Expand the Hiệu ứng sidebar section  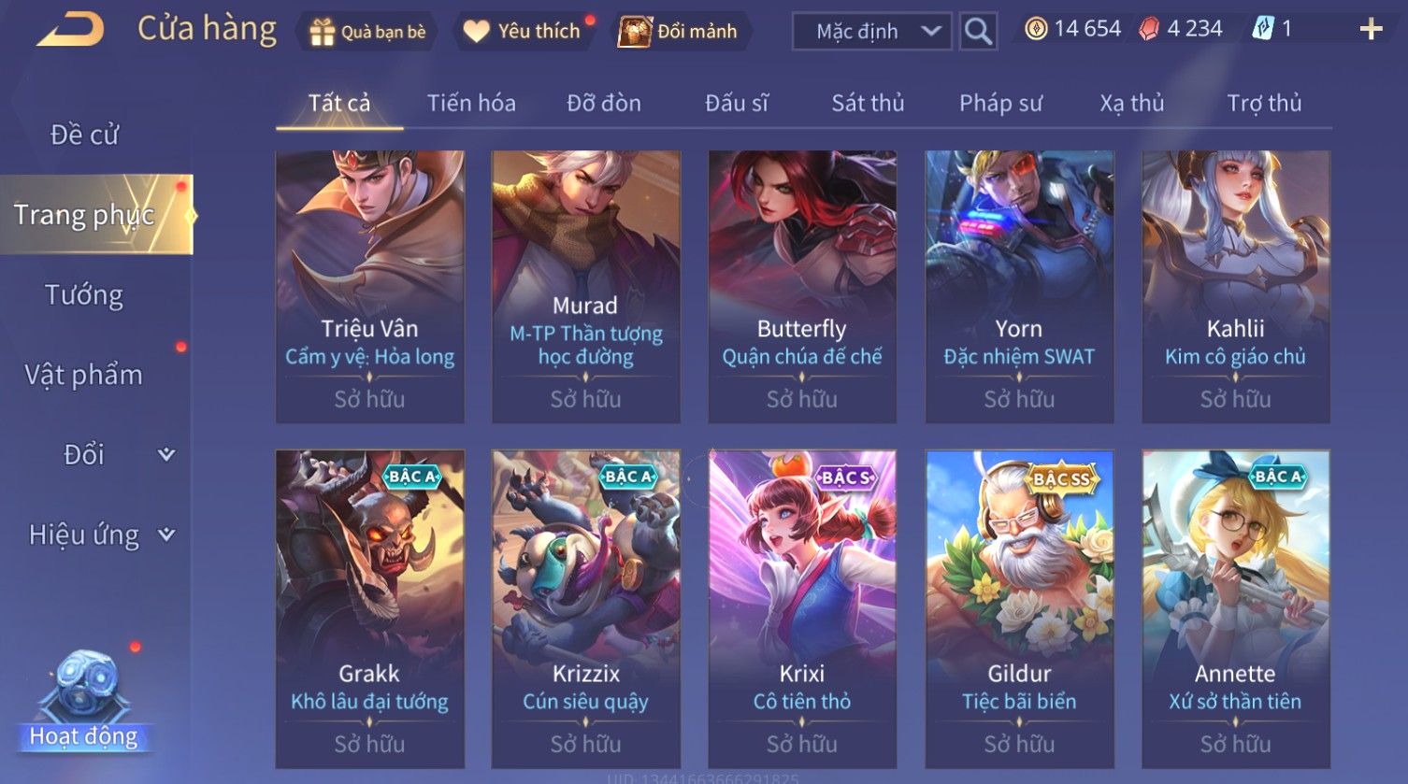click(166, 535)
